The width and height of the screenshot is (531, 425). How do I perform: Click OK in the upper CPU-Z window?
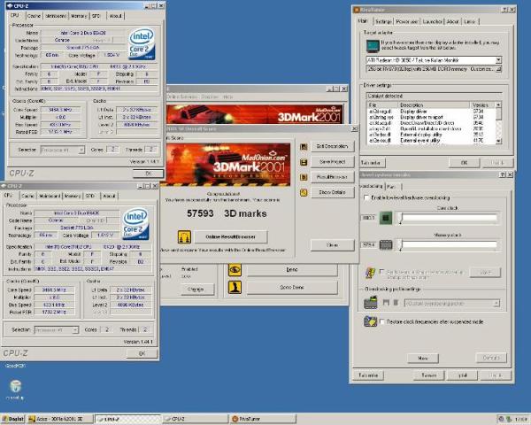pyautogui.click(x=149, y=174)
